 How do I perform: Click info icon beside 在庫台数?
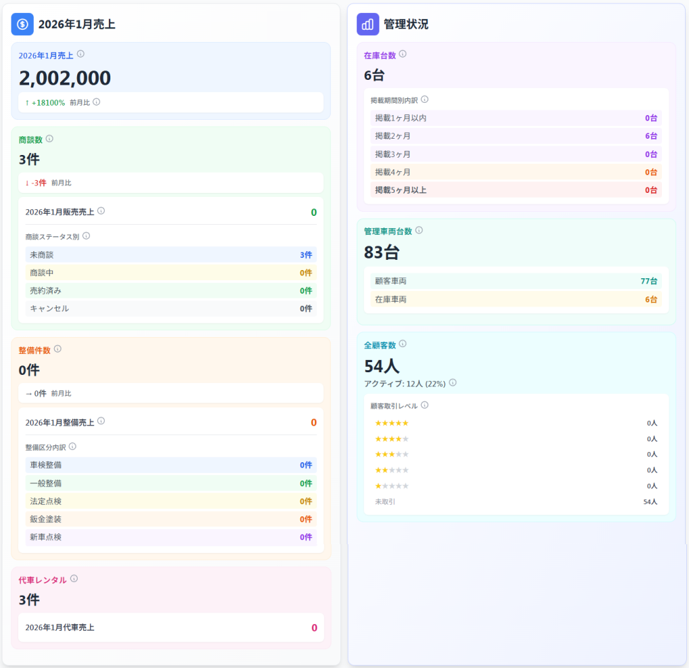(403, 54)
